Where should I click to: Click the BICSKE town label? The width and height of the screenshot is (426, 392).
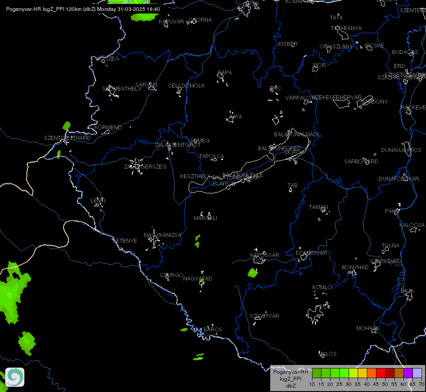click(374, 46)
